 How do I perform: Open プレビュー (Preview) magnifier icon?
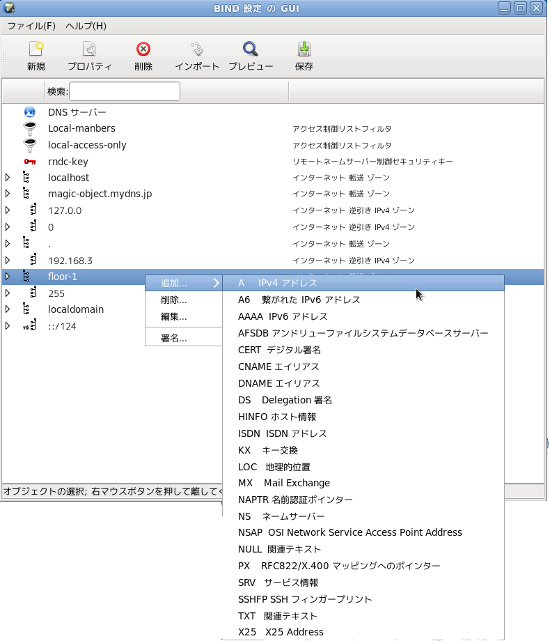point(251,49)
